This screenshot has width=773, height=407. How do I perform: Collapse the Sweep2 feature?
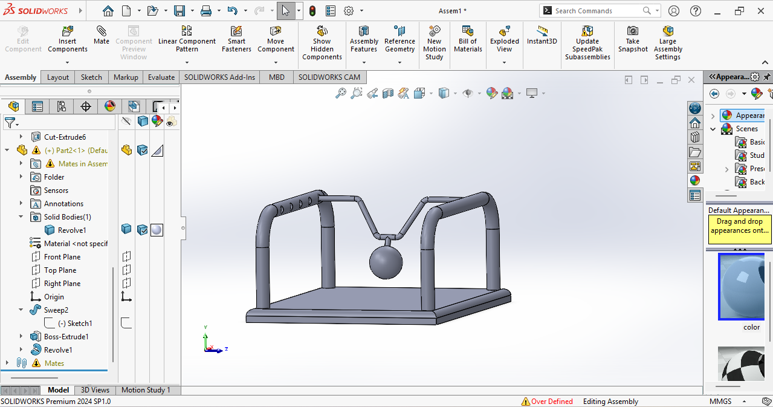[21, 310]
